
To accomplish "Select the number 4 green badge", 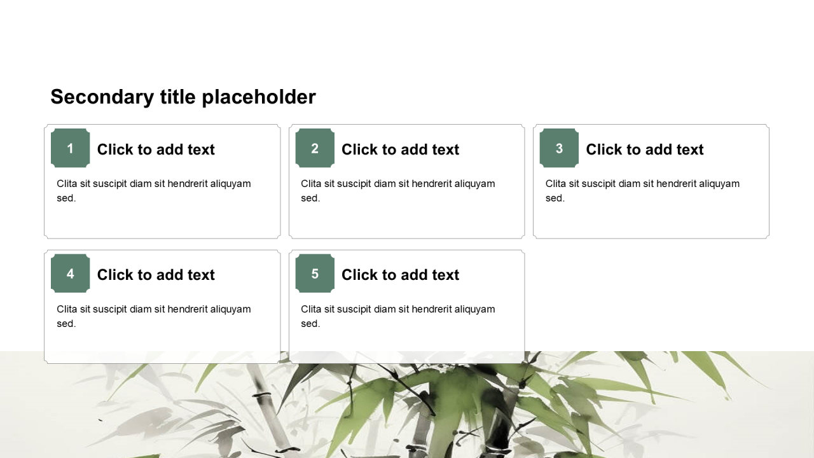I will coord(70,274).
